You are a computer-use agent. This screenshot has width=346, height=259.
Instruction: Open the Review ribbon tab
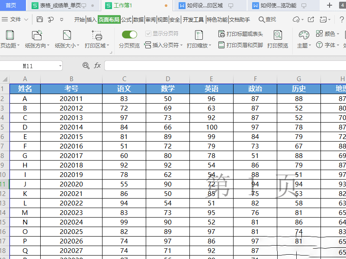click(151, 19)
